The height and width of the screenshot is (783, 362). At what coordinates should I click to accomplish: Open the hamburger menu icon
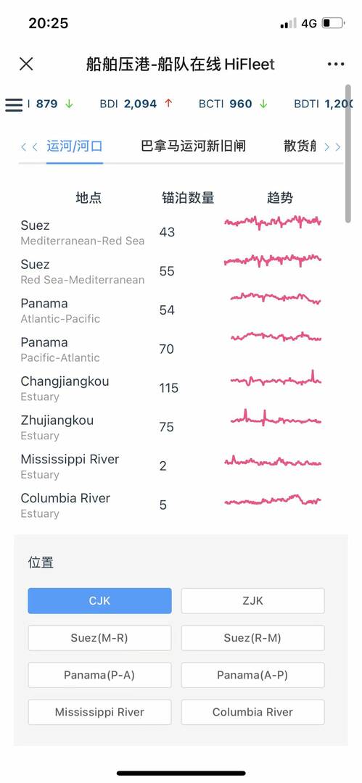pyautogui.click(x=14, y=105)
